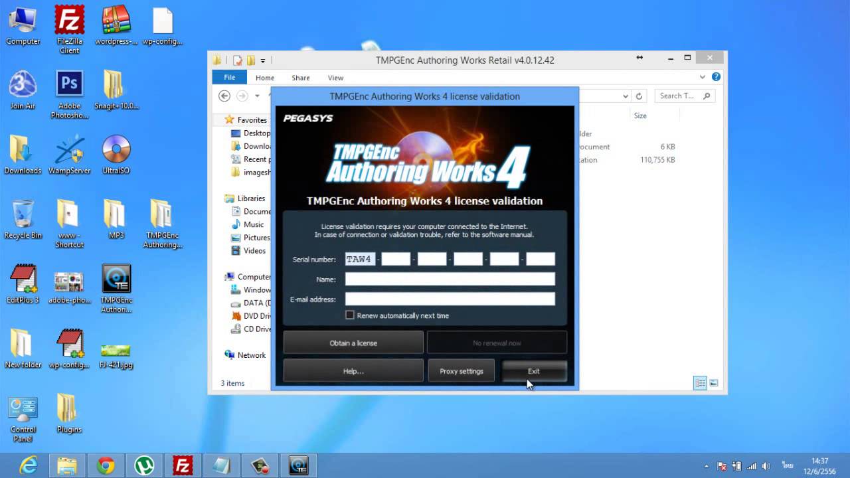Open the File tab in Explorer

click(229, 77)
